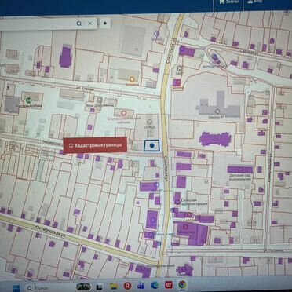Select the highlighted parcel with blue dot
This screenshot has width=292, height=292.
(x=151, y=145)
